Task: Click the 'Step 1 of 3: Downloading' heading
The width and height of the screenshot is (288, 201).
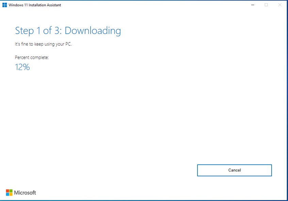Action: pyautogui.click(x=68, y=31)
